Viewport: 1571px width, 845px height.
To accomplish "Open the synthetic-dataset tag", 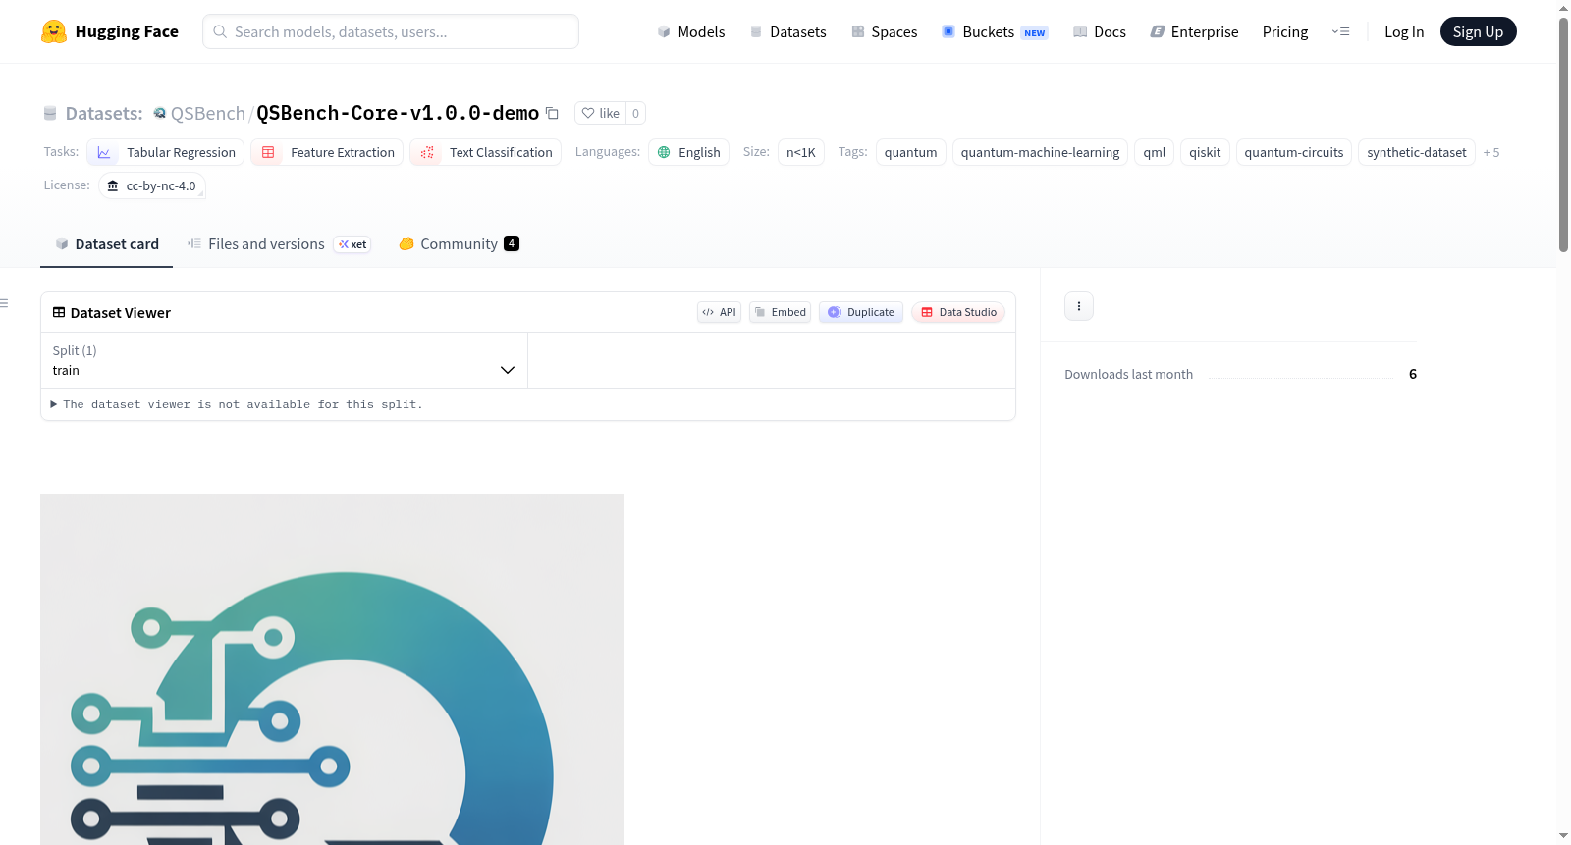I will 1417,152.
